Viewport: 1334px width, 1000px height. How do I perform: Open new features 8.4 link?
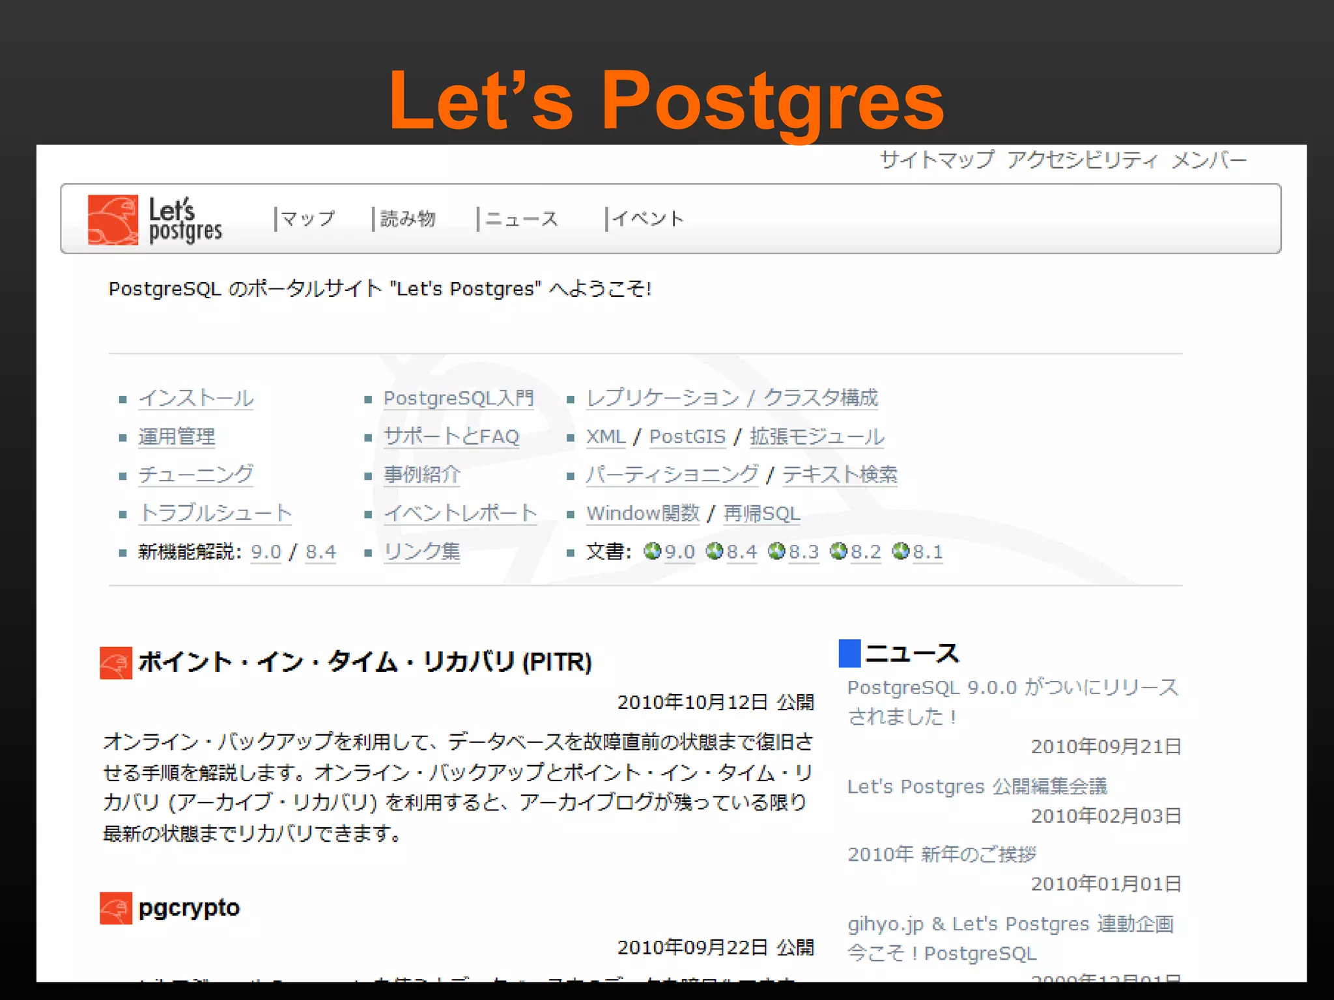(x=321, y=552)
